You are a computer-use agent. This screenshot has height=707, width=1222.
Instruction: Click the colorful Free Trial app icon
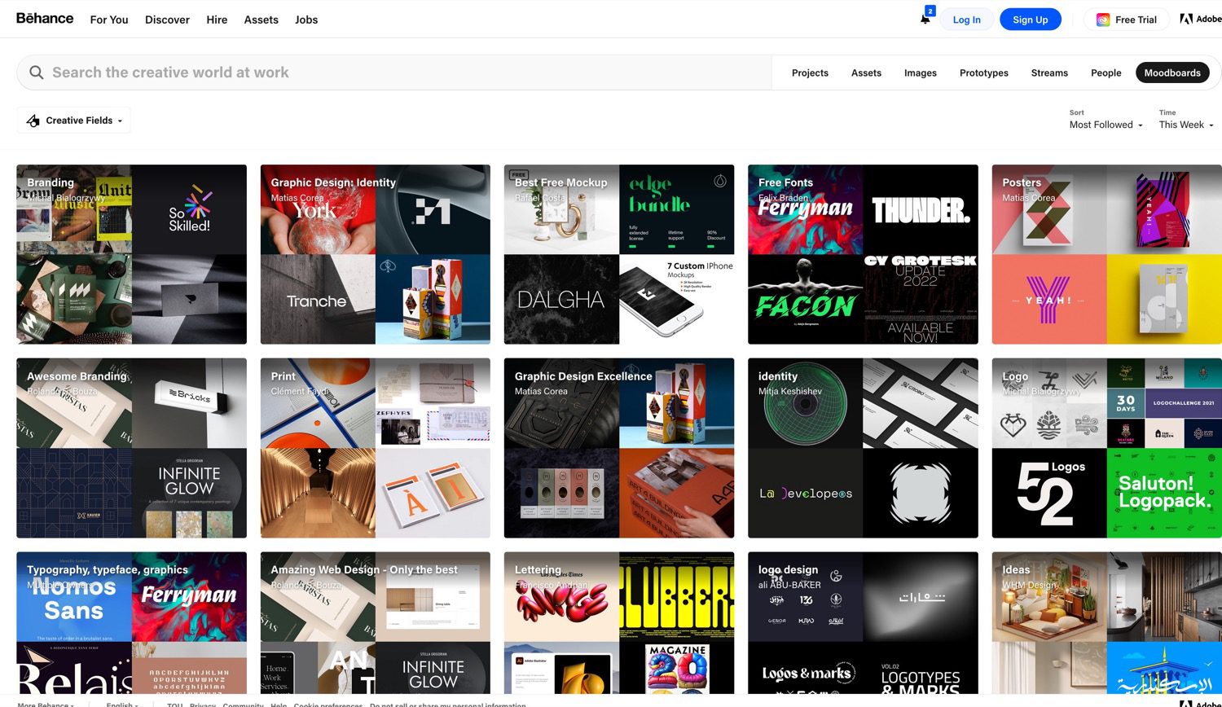[x=1104, y=19]
